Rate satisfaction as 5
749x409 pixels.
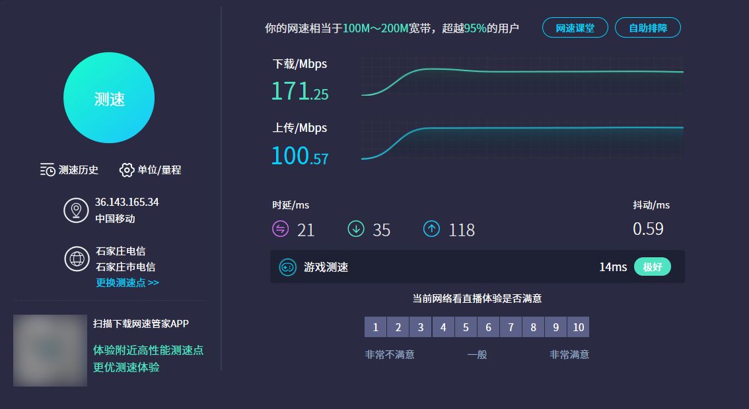(466, 327)
